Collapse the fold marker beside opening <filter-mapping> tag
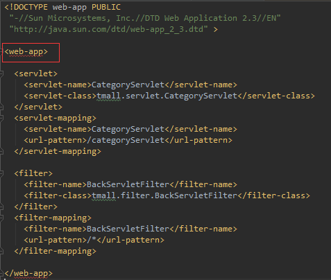 pyautogui.click(x=1, y=218)
